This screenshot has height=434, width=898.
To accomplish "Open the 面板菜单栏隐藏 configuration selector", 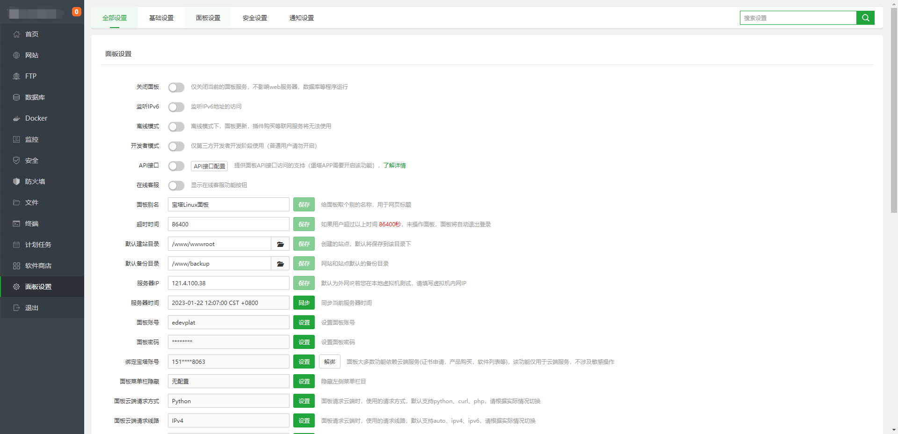I will coord(228,381).
